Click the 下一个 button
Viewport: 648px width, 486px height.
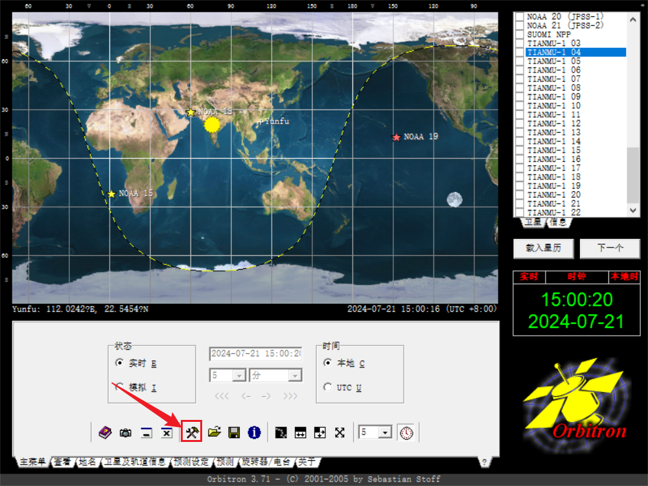pos(610,248)
